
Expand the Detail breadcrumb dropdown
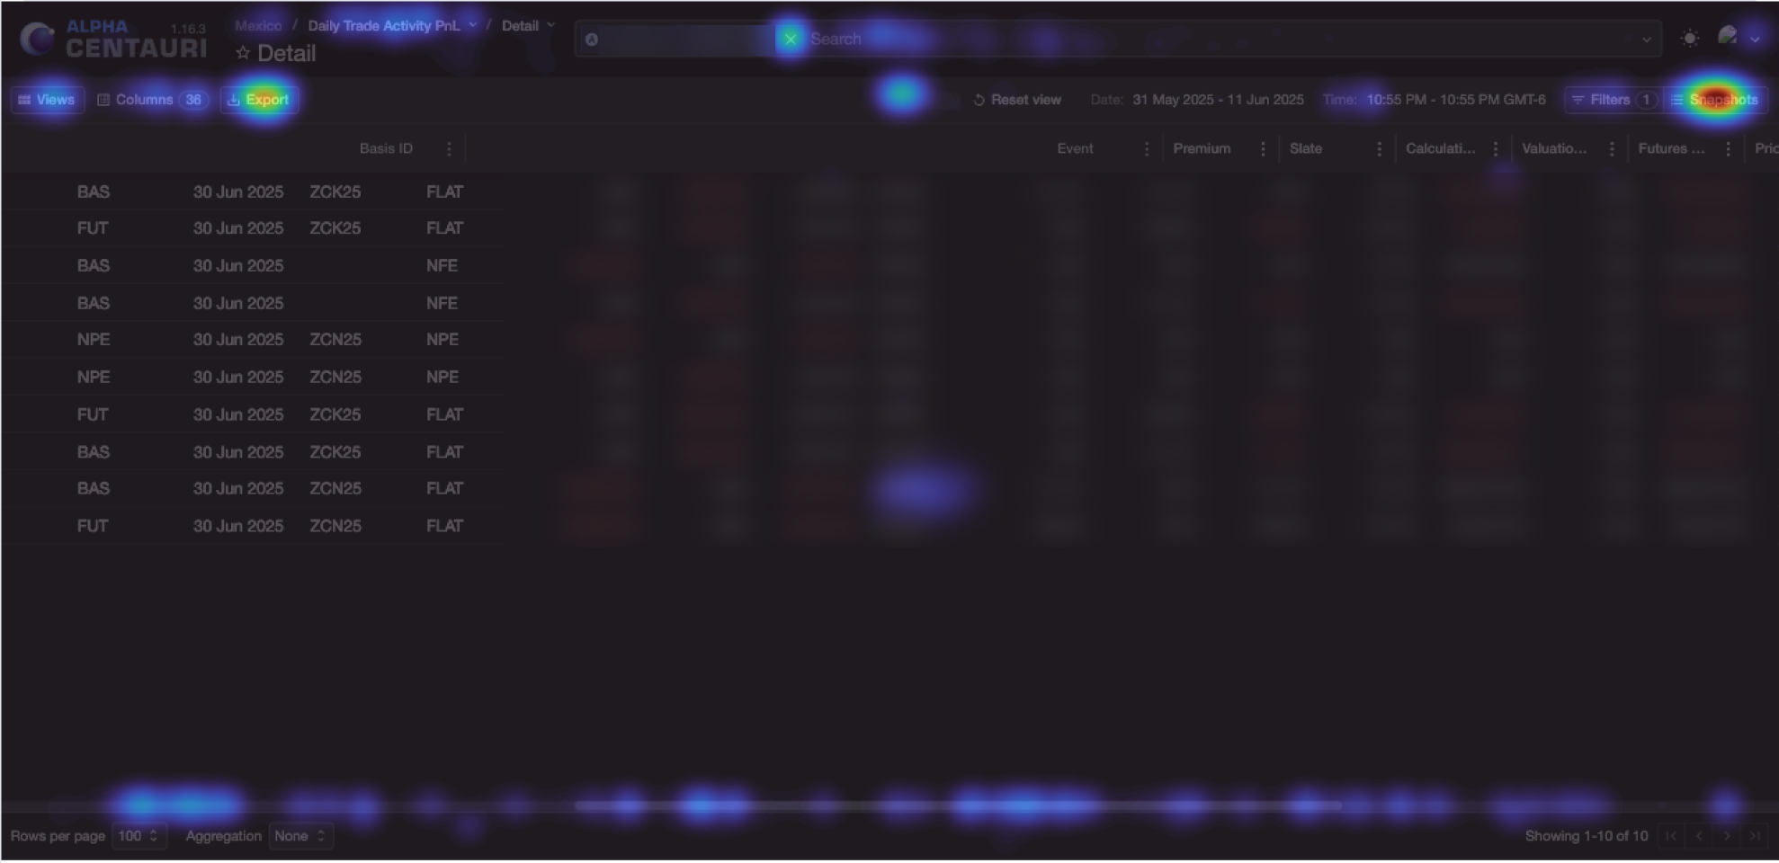tap(550, 25)
